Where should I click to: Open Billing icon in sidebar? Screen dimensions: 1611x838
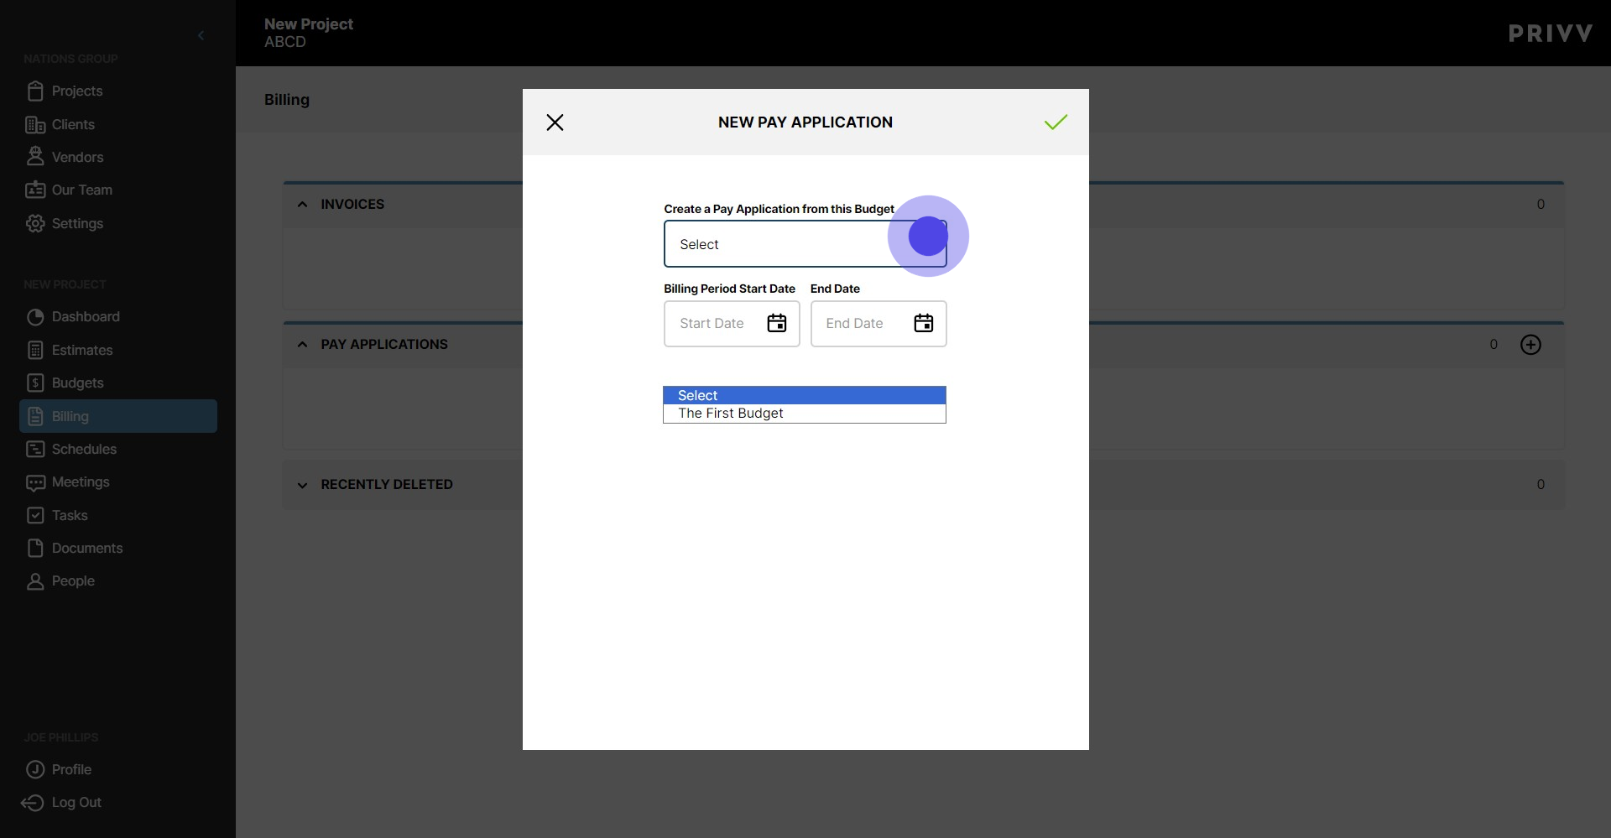pyautogui.click(x=35, y=416)
